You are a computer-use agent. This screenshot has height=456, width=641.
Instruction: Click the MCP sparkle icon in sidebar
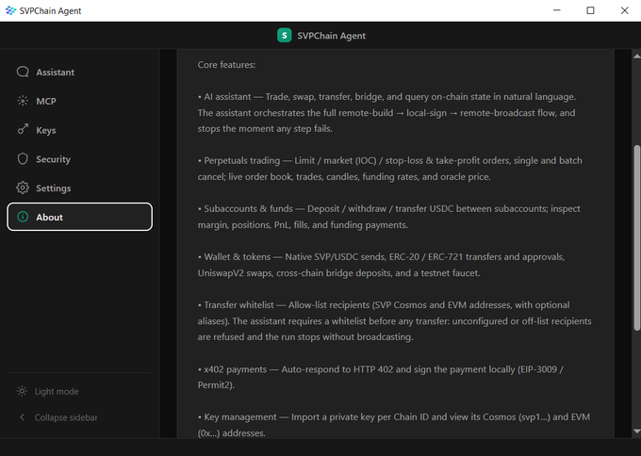pos(23,101)
